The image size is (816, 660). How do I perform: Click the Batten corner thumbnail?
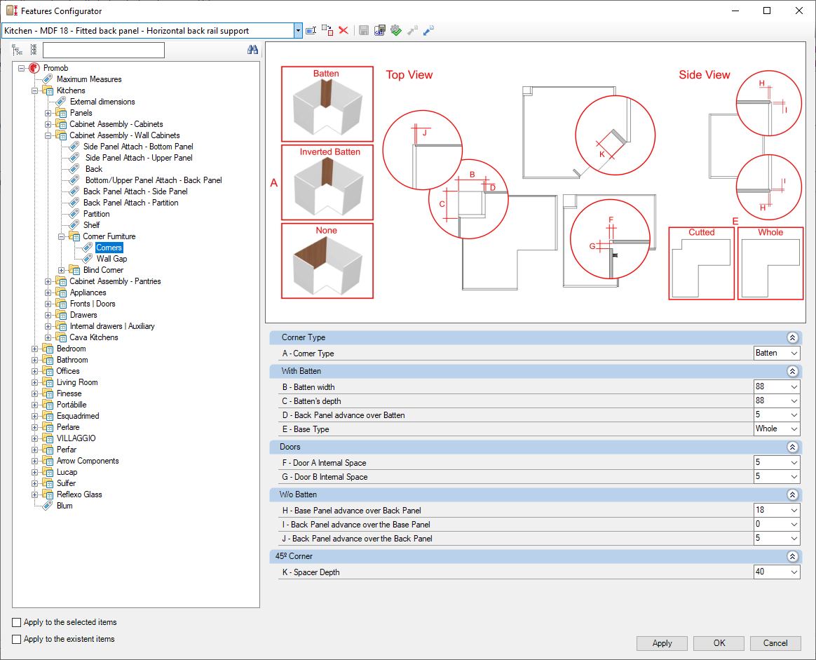[x=327, y=104]
